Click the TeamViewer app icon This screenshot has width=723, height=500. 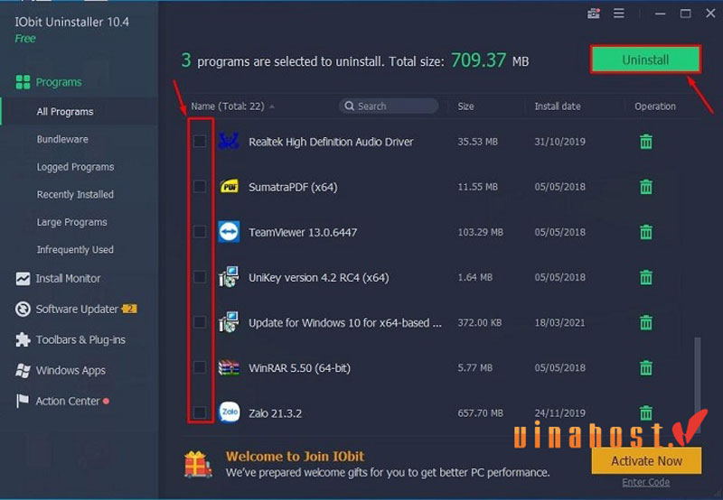tap(229, 232)
